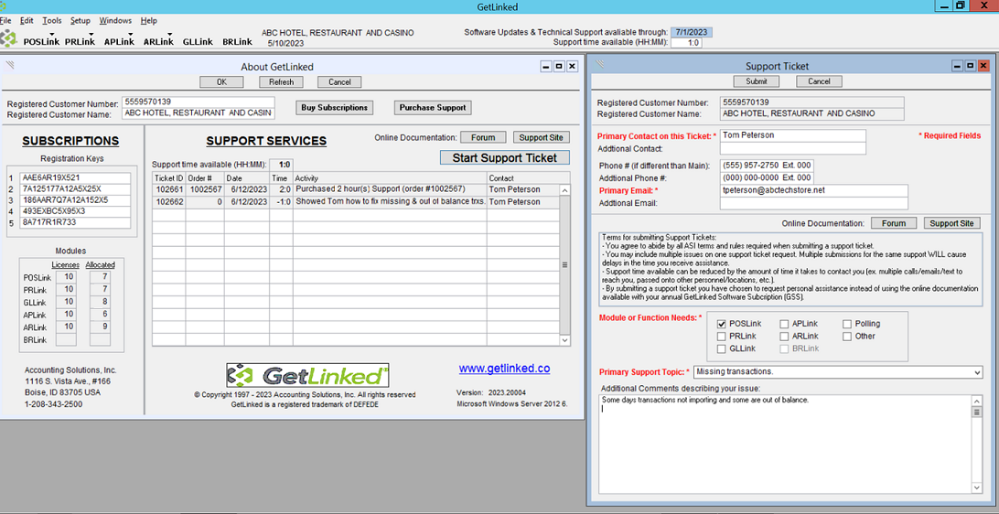Click the GetLinked logo banner image
Viewport: 999px width, 514px height.
[x=307, y=376]
